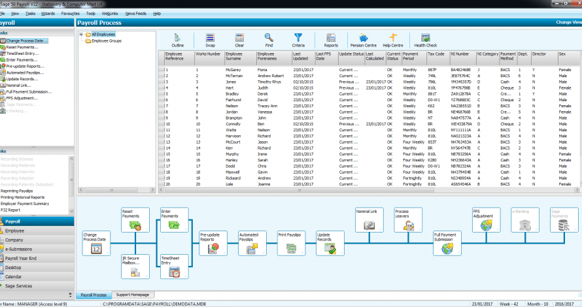Select row checkbox for employee McGarey
This screenshot has width=582, height=307.
pyautogui.click(x=161, y=70)
